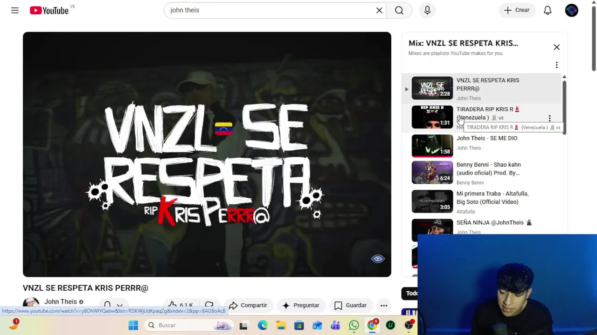Click the SE ME DIO 1:58 thumbnail
597x335 pixels.
pos(432,146)
